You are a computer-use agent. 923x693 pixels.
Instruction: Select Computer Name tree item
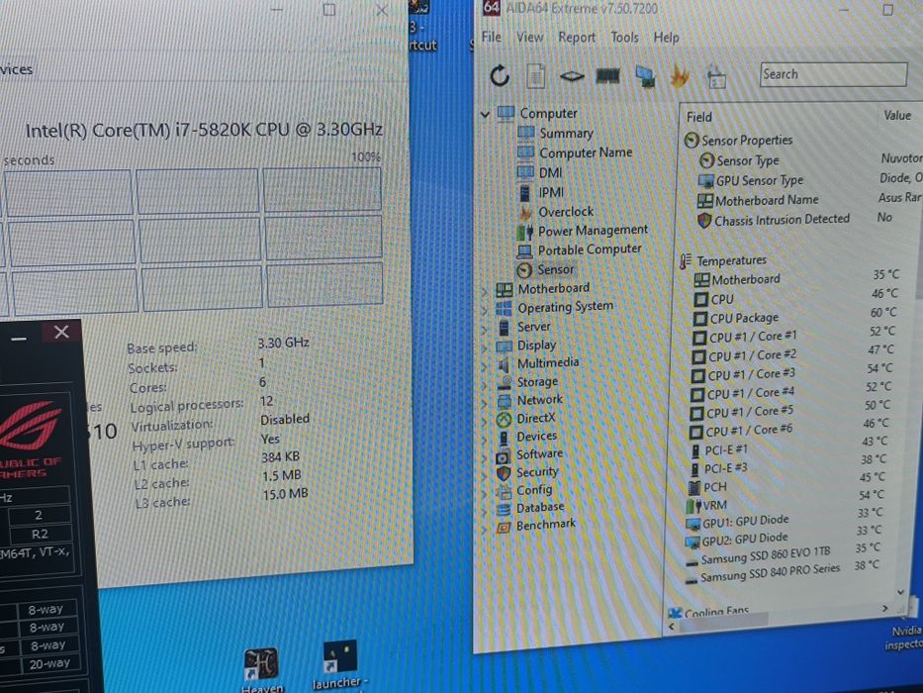[x=586, y=152]
